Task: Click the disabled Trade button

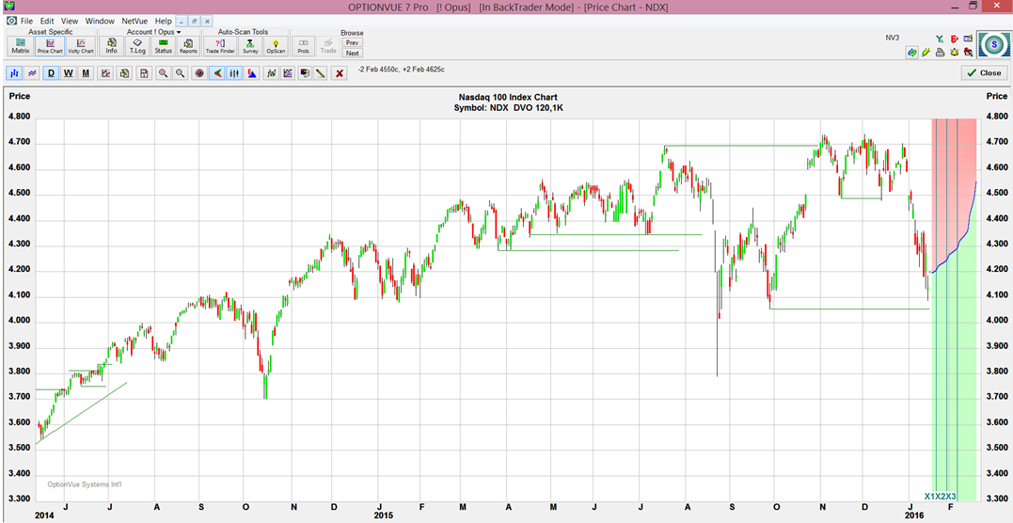Action: (x=328, y=46)
